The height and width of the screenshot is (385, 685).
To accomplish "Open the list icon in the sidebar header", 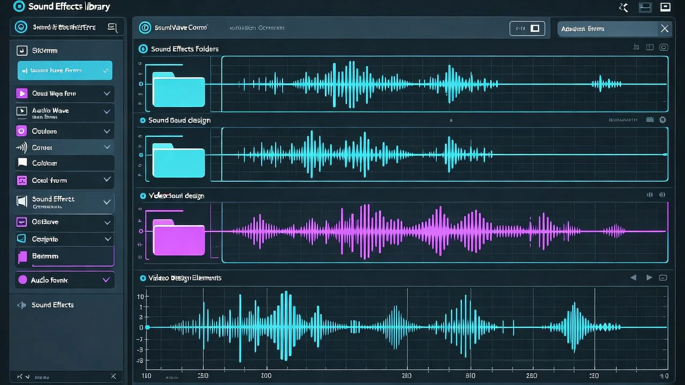I will [x=112, y=27].
